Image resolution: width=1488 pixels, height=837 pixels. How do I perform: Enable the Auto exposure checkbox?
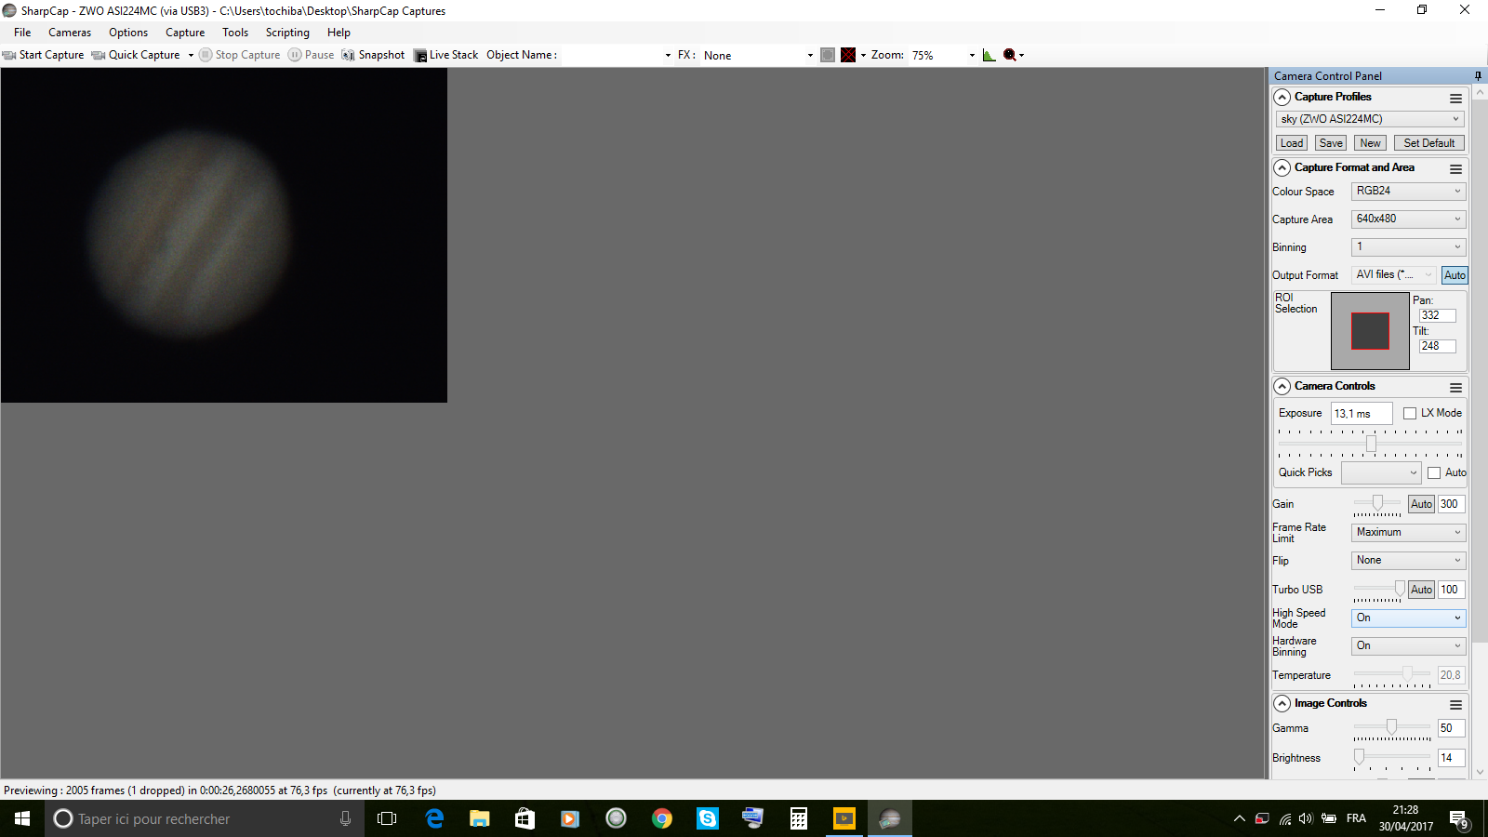pos(1434,472)
